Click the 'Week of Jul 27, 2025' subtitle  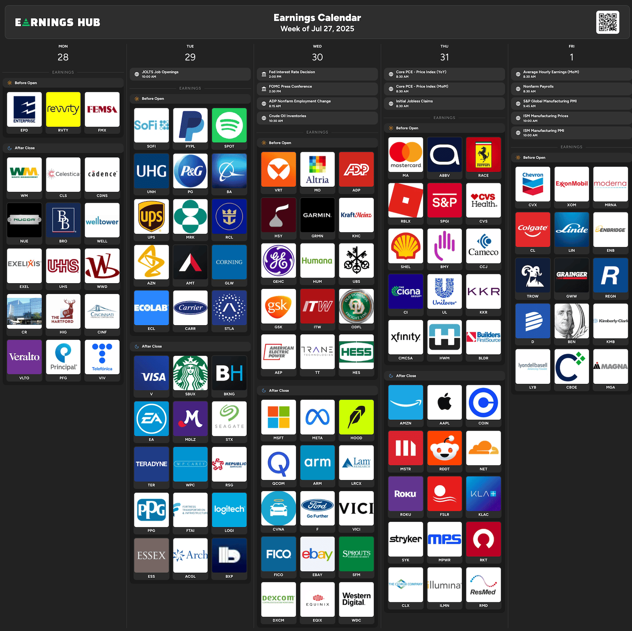point(317,29)
